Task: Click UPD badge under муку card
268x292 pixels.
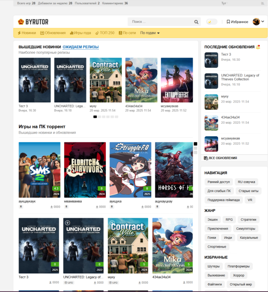Action: [113, 283]
